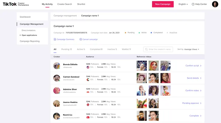Click the orange Pending status dot
The width and height of the screenshot is (221, 123).
coord(125,33)
